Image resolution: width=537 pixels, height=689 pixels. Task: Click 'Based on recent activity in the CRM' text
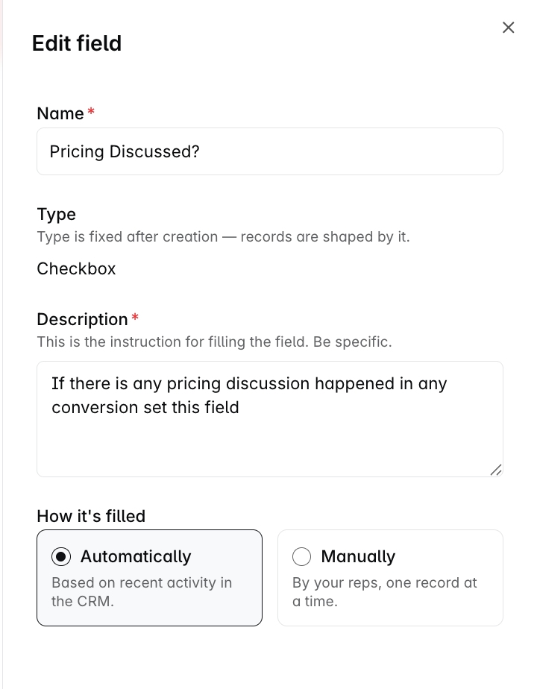click(x=142, y=592)
